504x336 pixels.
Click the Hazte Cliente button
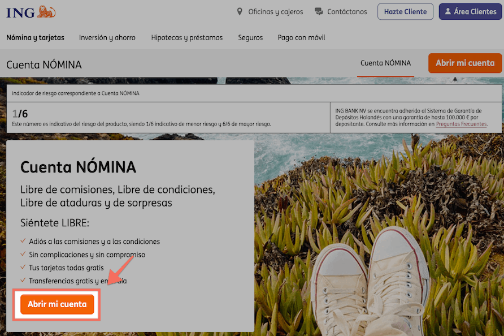pyautogui.click(x=405, y=11)
